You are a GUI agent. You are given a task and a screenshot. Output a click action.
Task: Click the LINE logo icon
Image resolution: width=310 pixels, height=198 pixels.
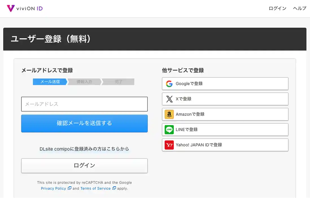169,130
